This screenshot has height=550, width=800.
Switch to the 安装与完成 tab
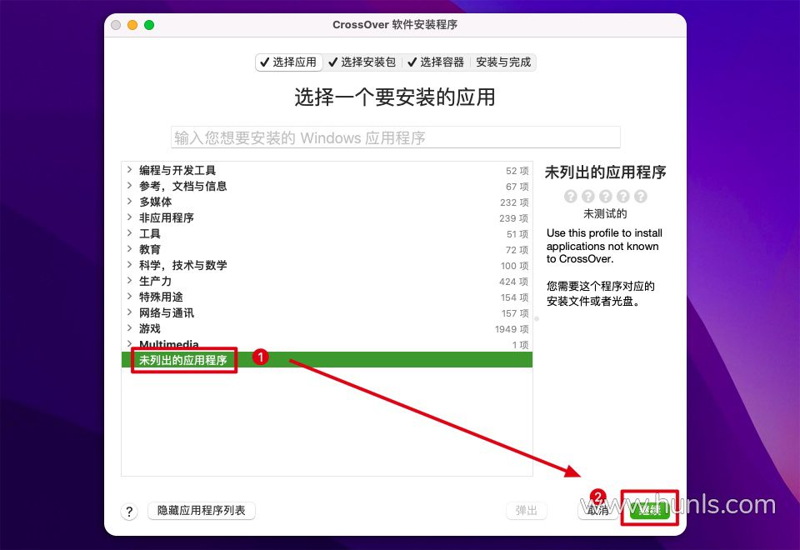pyautogui.click(x=503, y=62)
